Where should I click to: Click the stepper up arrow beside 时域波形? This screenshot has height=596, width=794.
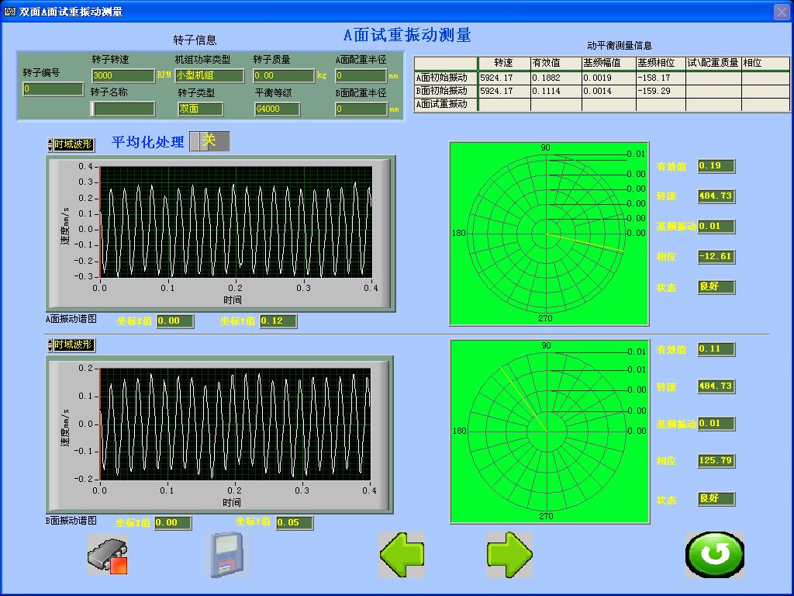tap(48, 141)
